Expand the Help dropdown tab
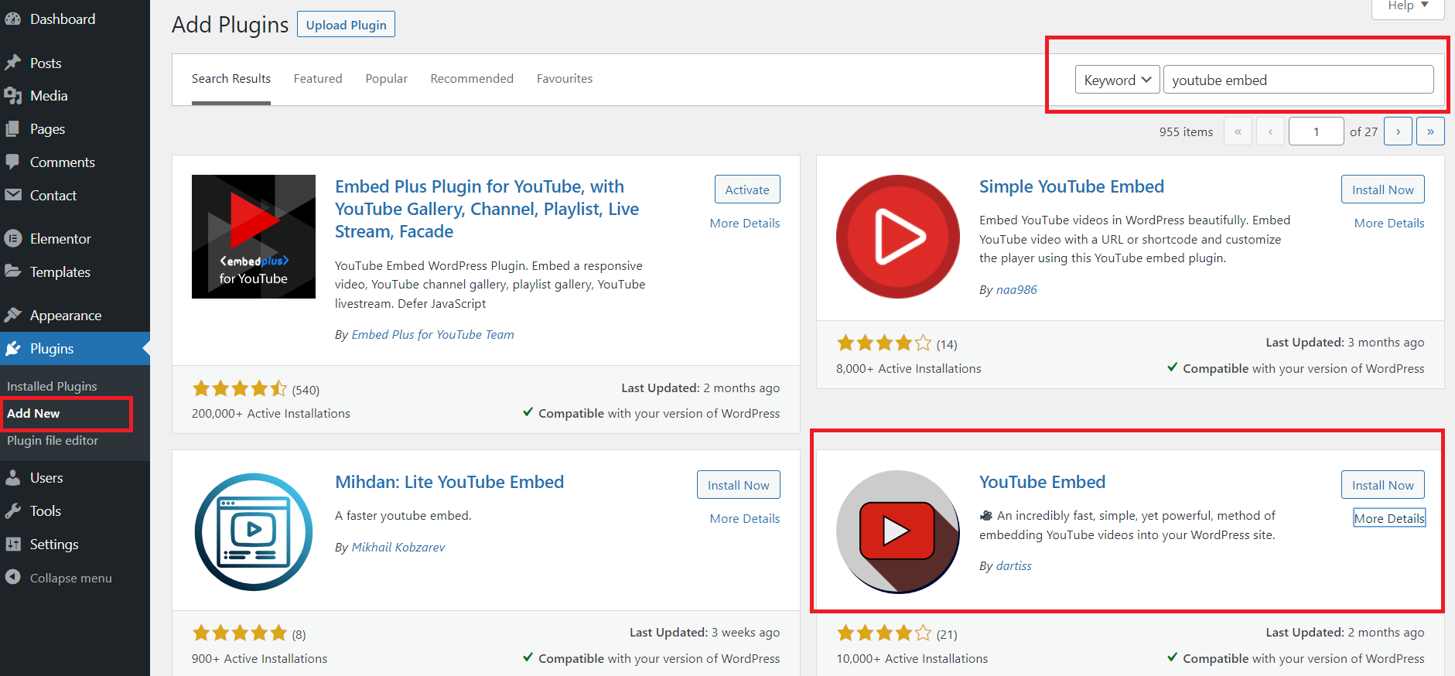The height and width of the screenshot is (676, 1455). tap(1408, 7)
